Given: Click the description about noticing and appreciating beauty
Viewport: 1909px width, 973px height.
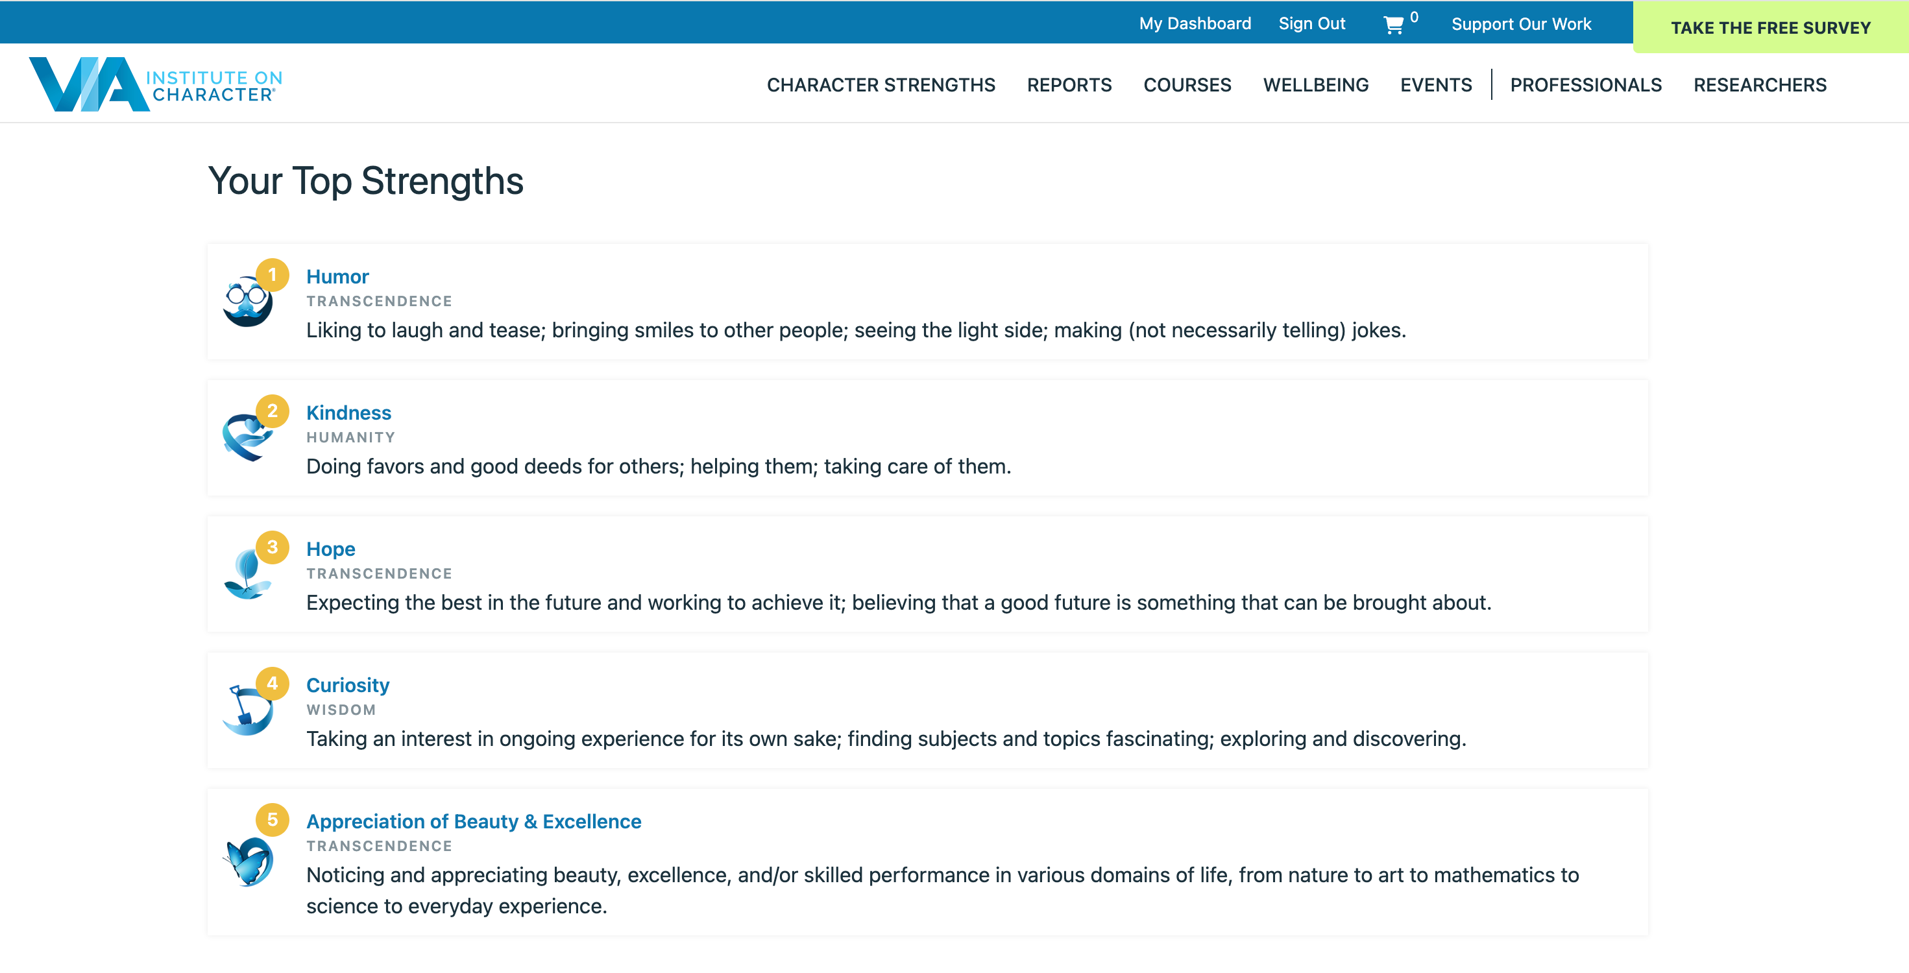Looking at the screenshot, I should pos(942,891).
